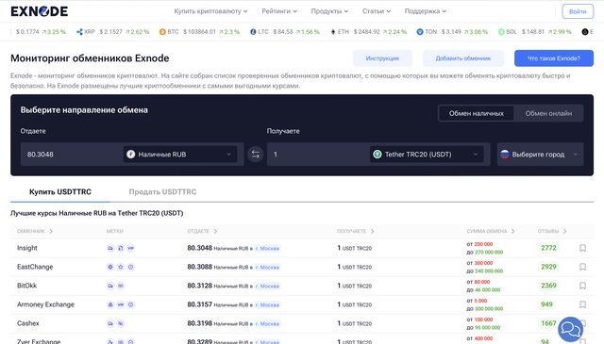Click Insight's 2772 reviews count

tap(548, 248)
